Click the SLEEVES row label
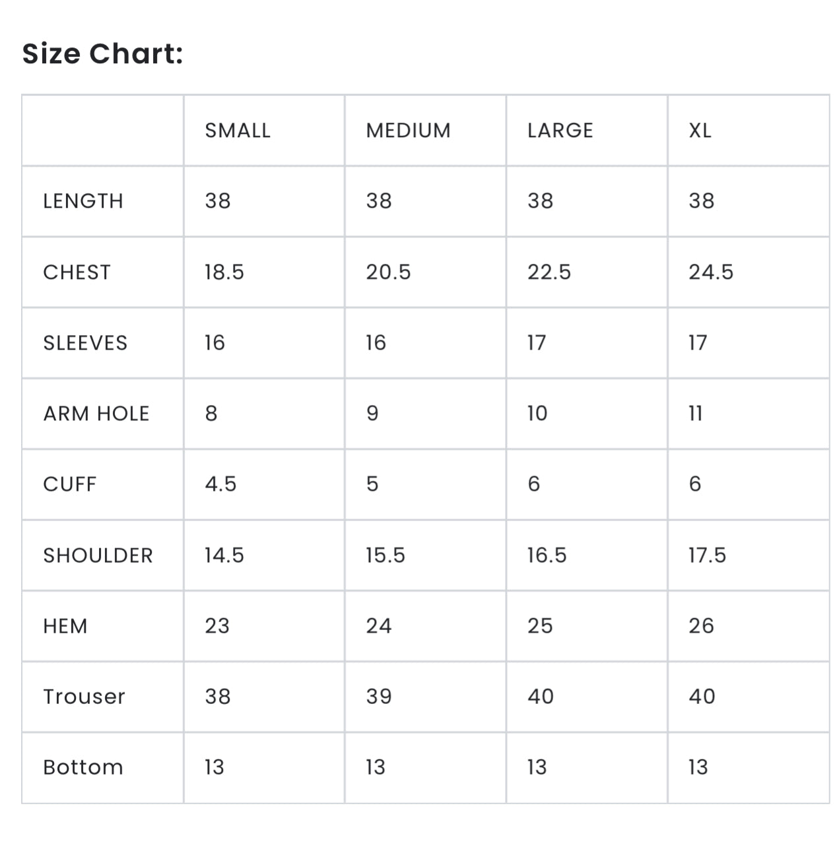 85,343
